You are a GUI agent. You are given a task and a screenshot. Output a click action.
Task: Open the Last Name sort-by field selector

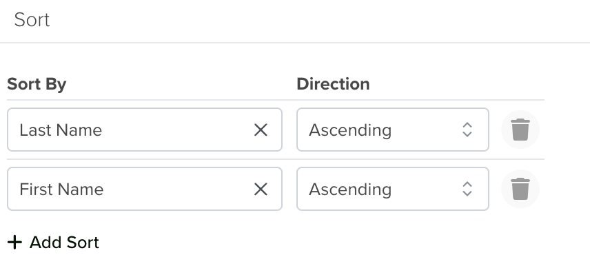pos(145,130)
